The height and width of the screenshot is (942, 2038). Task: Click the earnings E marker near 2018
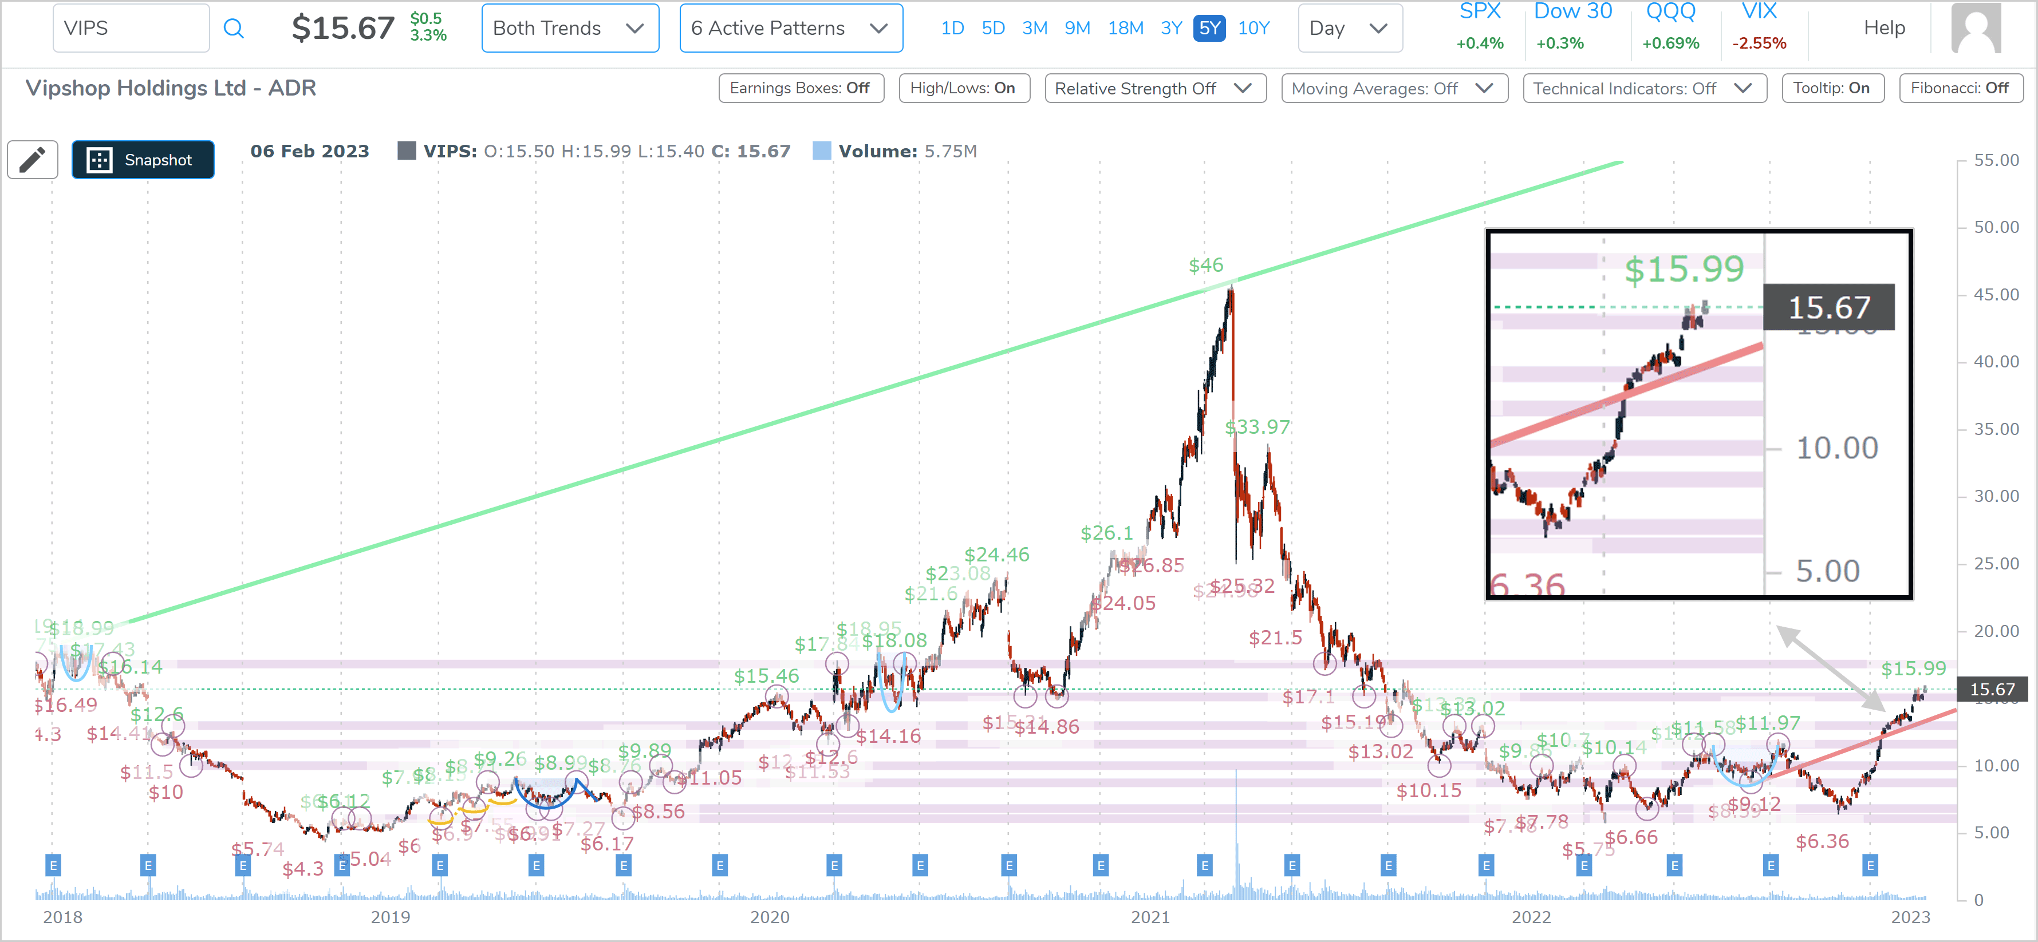click(x=53, y=865)
